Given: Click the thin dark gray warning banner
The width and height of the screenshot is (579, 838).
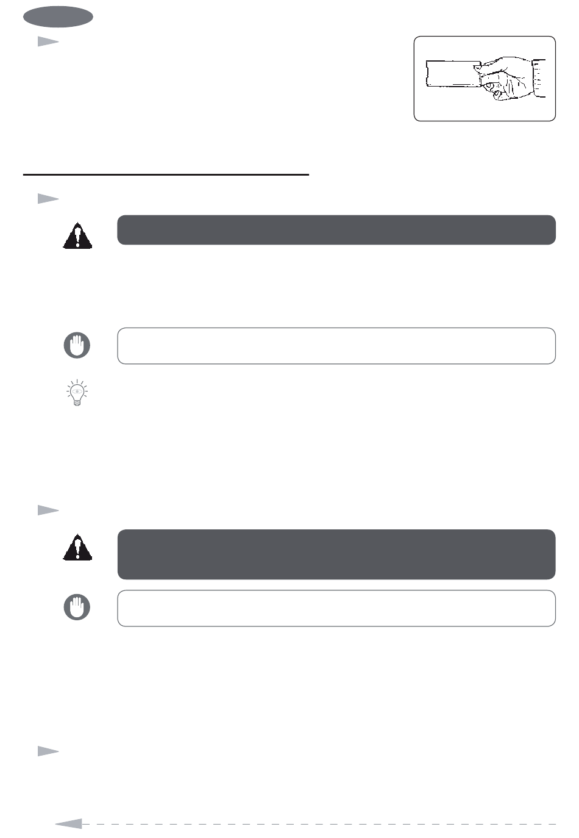Looking at the screenshot, I should tap(336, 230).
